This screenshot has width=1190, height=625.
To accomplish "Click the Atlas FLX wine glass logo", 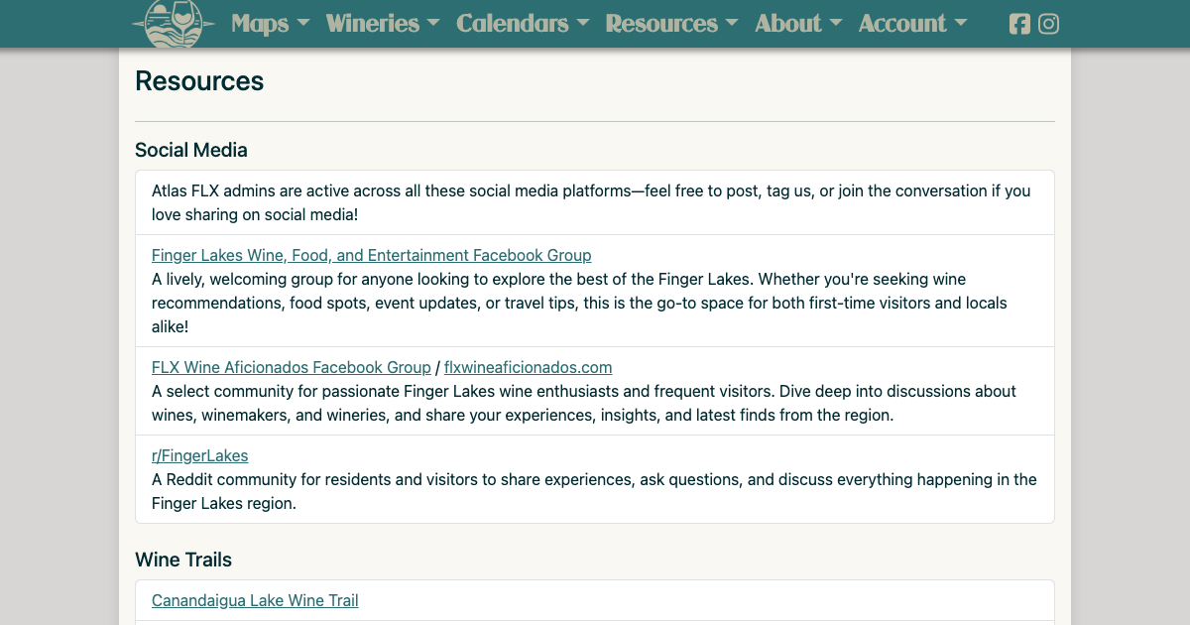I will [x=174, y=22].
